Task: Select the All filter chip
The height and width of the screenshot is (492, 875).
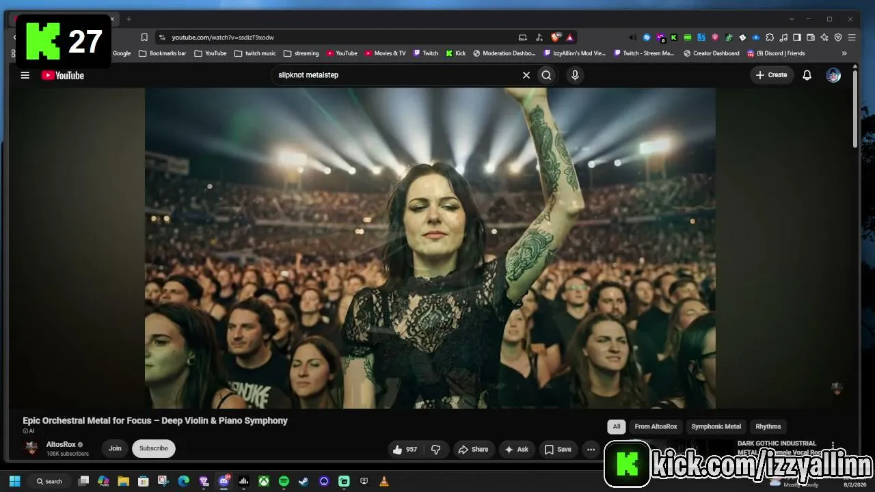Action: point(617,426)
